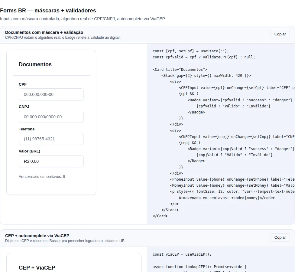This screenshot has height=272, width=295.
Task: Click the "Documentos com máscara + validação" heading
Action: [x=44, y=32]
